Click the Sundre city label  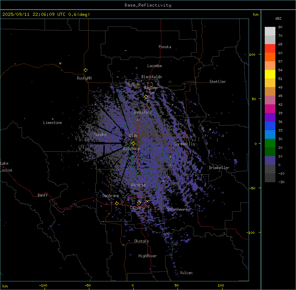click(100, 135)
